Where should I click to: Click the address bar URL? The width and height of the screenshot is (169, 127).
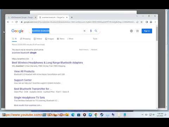click(x=79, y=22)
